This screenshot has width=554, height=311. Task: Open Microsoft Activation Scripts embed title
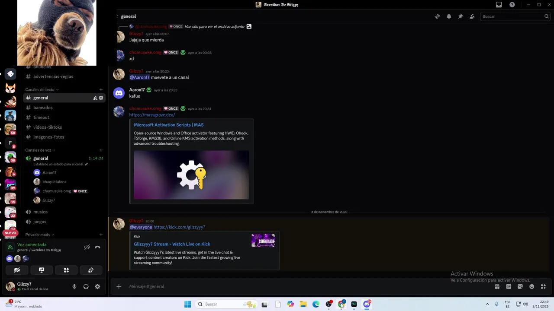click(x=169, y=125)
